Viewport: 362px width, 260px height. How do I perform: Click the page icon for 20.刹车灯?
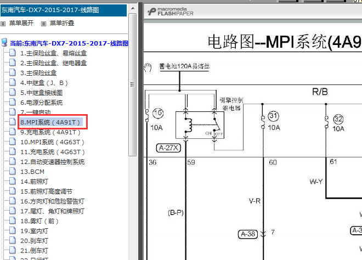[13, 240]
